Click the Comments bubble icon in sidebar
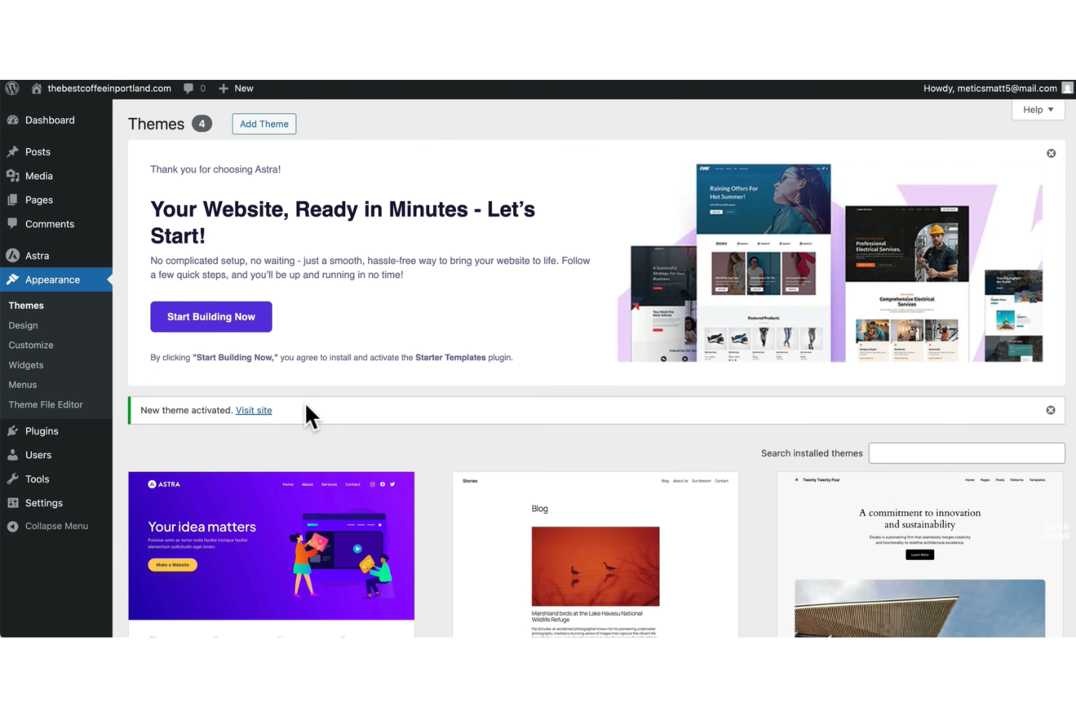 (x=12, y=223)
